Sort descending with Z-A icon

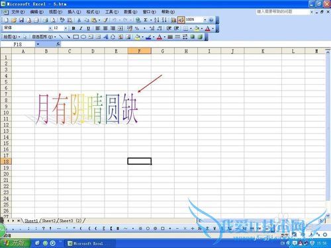click(164, 20)
